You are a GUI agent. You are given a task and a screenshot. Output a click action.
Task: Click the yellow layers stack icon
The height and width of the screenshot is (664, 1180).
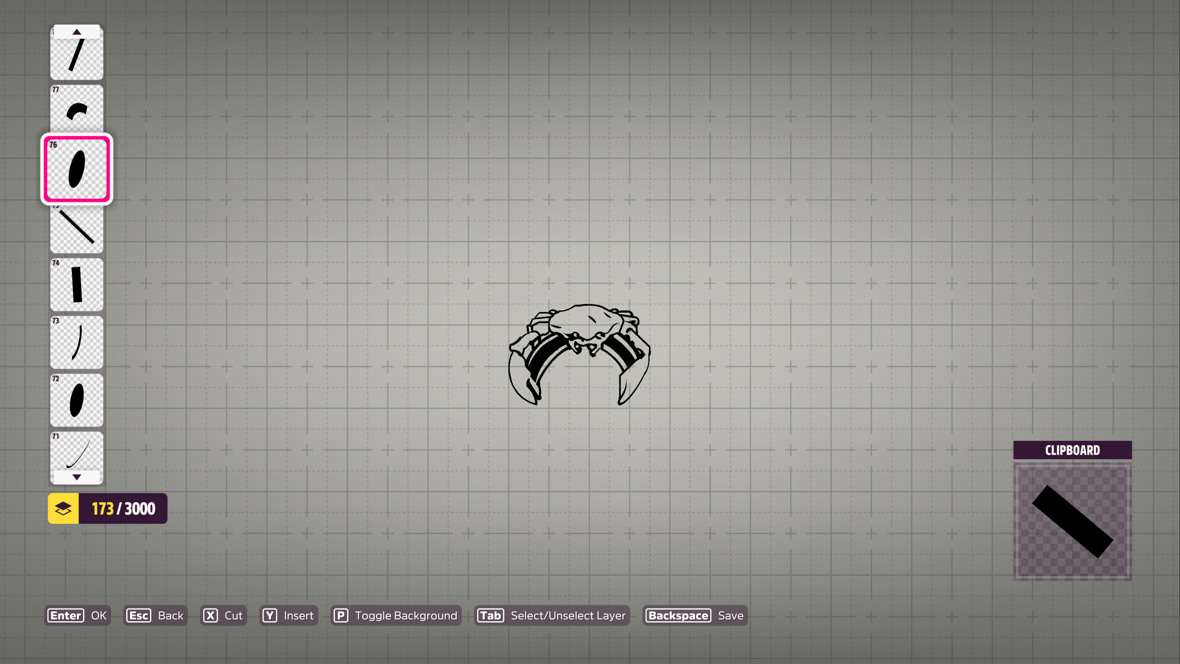[63, 509]
